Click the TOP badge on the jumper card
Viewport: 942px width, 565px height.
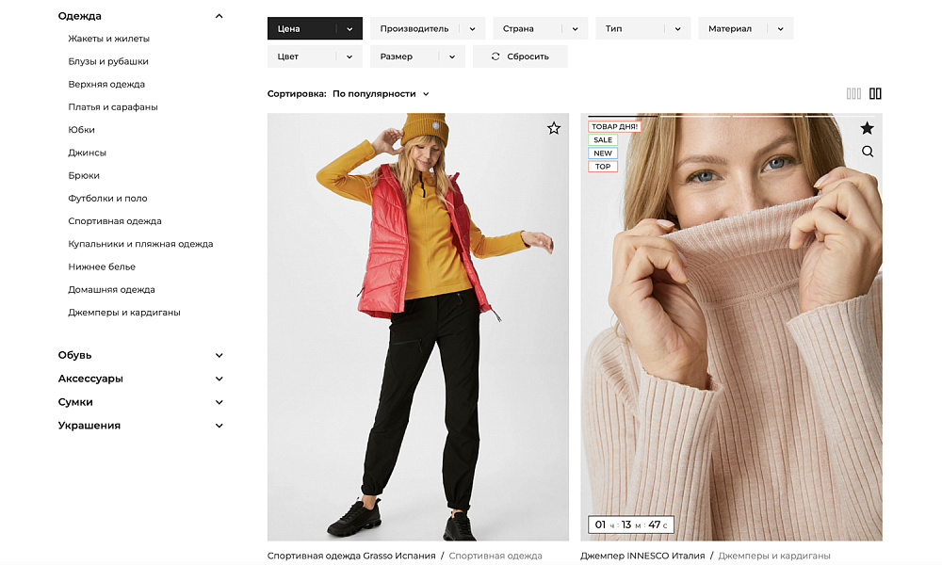602,165
